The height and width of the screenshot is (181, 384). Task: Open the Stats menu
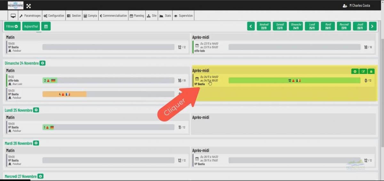tap(165, 16)
